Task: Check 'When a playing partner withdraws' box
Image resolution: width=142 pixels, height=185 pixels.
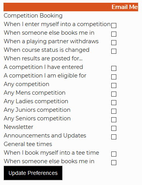Action: coord(114,42)
